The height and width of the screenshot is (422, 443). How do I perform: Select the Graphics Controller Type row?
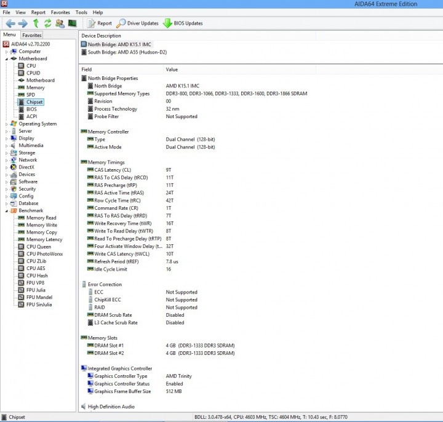click(139, 376)
